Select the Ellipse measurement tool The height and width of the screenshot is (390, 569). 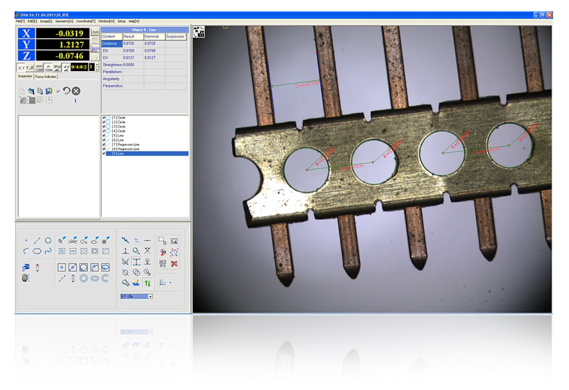click(x=37, y=251)
